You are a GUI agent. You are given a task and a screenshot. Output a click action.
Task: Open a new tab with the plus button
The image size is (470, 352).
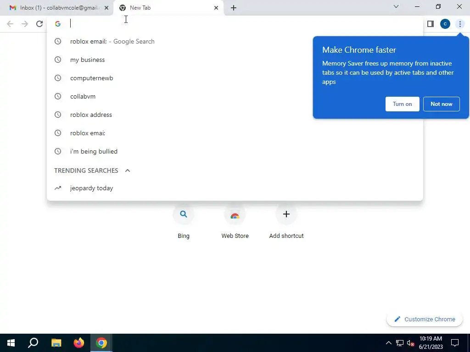(234, 8)
